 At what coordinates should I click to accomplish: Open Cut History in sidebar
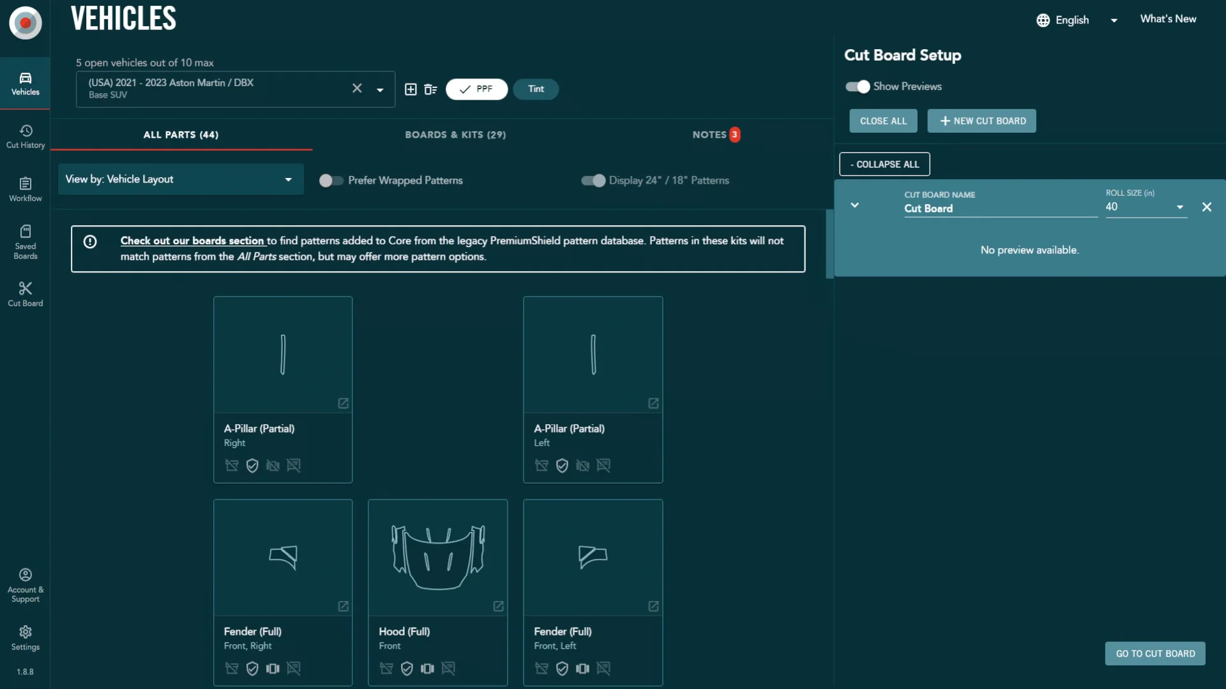(x=25, y=137)
